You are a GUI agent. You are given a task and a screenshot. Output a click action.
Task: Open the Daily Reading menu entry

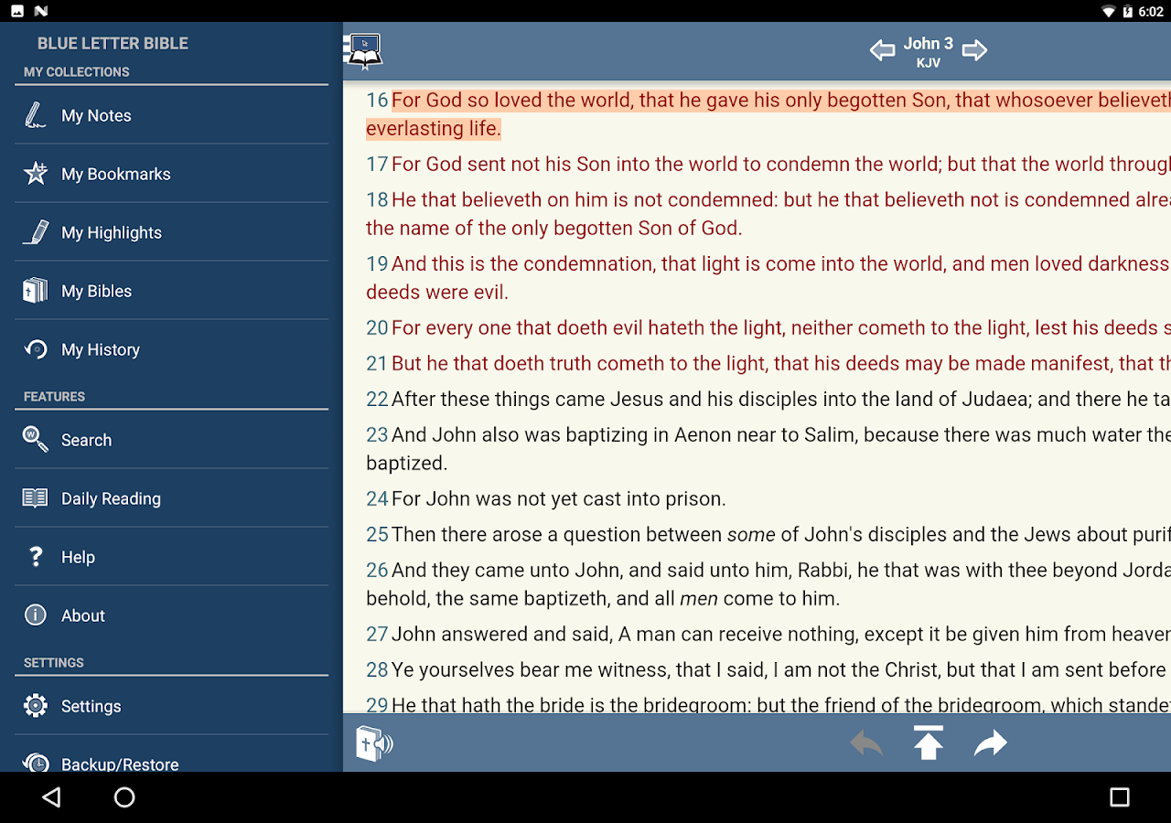click(x=171, y=498)
